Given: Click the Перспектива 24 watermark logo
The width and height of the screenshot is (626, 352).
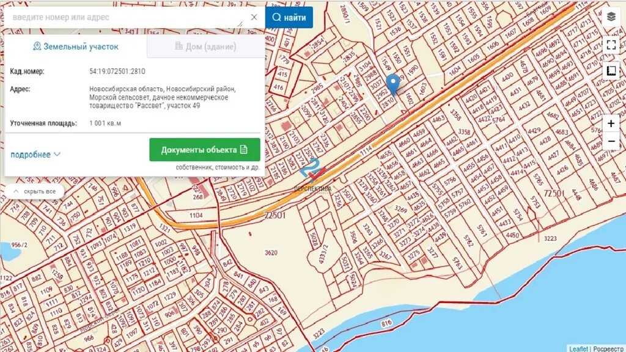Looking at the screenshot, I should [312, 177].
